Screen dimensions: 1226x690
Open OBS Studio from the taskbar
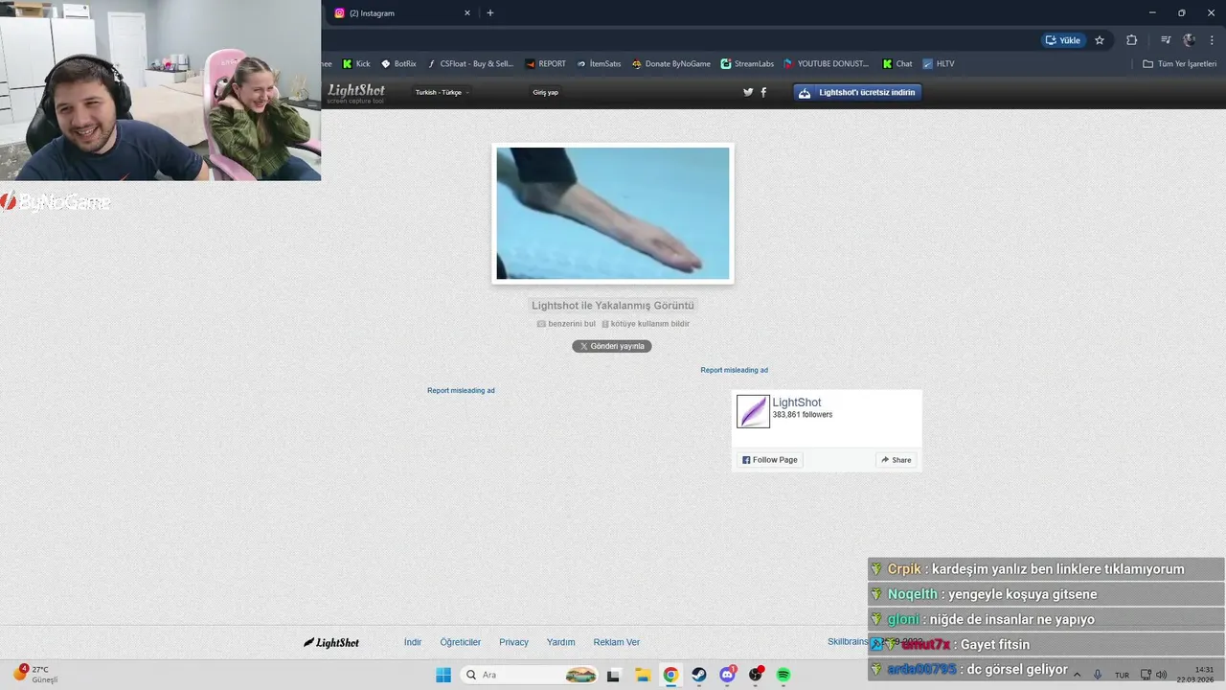[756, 675]
